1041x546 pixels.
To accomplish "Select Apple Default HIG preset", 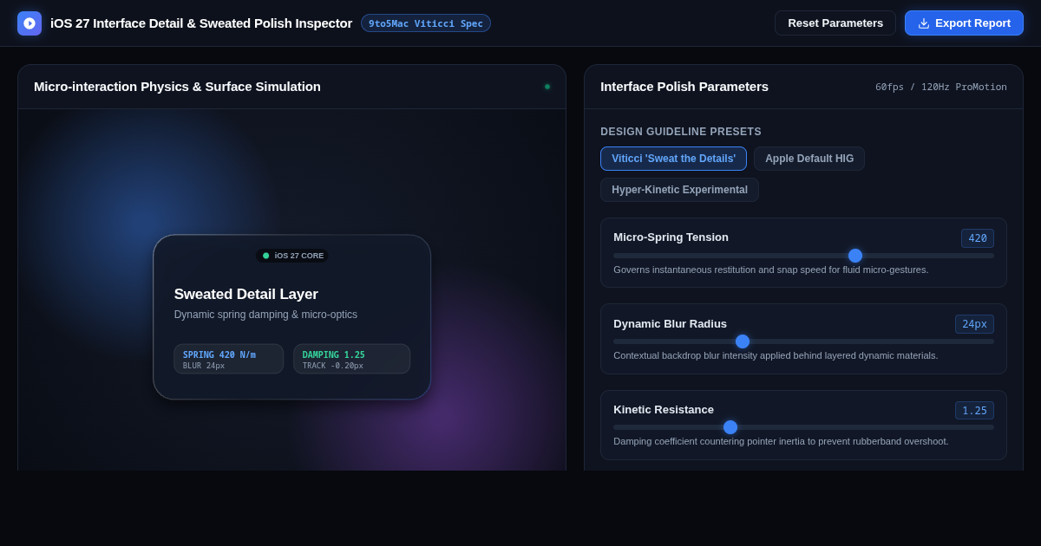I will (809, 159).
